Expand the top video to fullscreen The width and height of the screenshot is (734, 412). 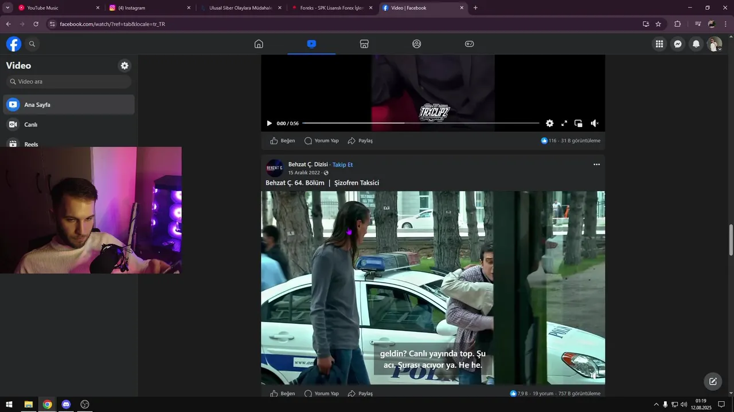(x=564, y=124)
